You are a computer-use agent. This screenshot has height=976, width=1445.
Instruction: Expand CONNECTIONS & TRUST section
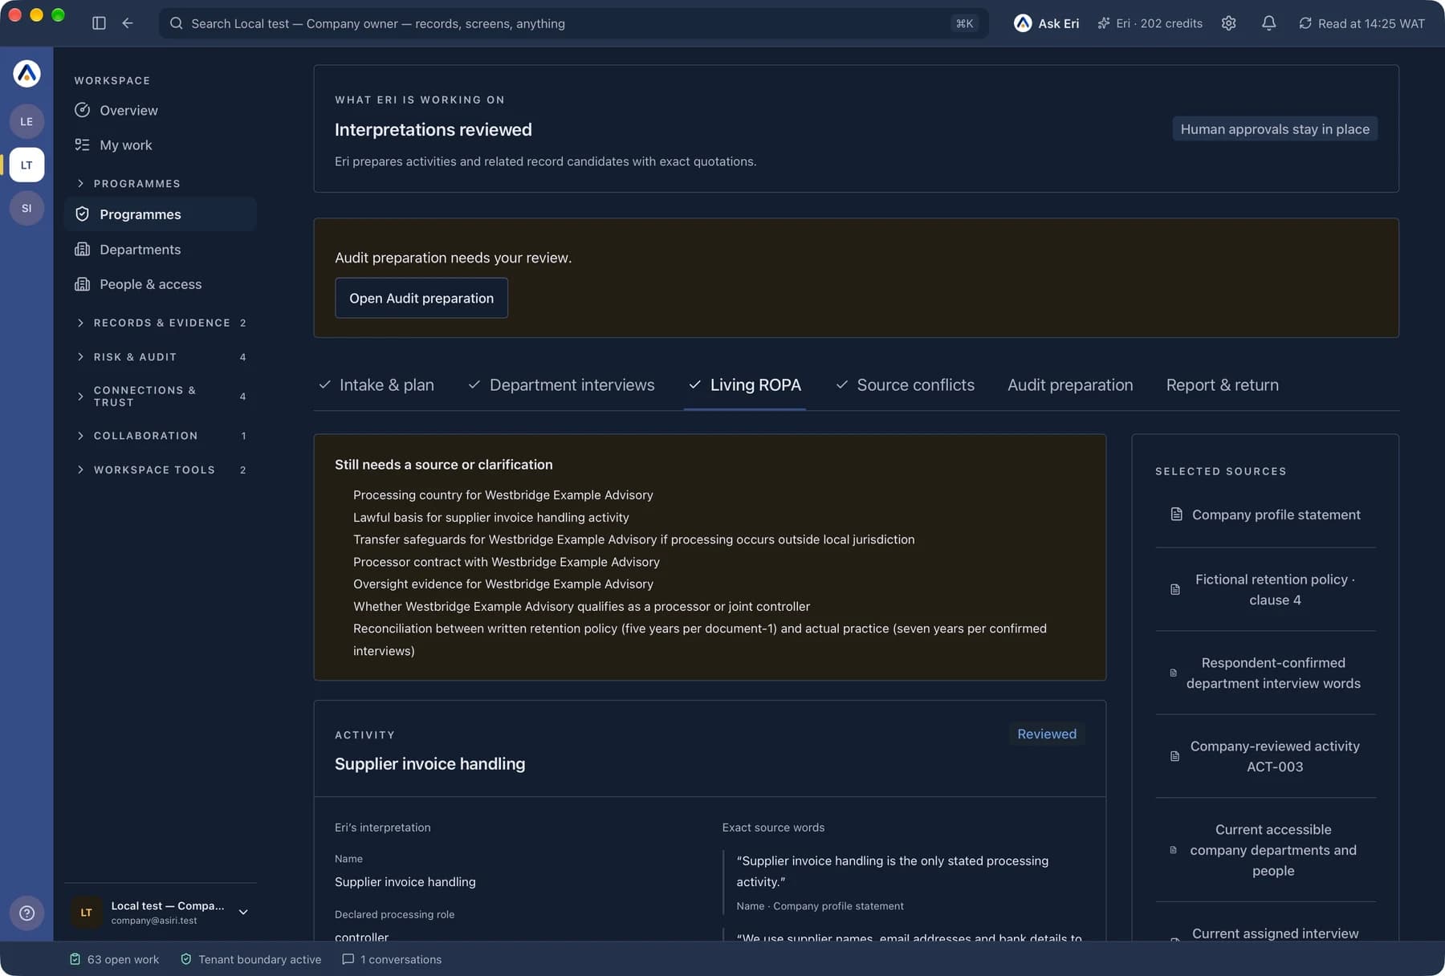pos(161,396)
